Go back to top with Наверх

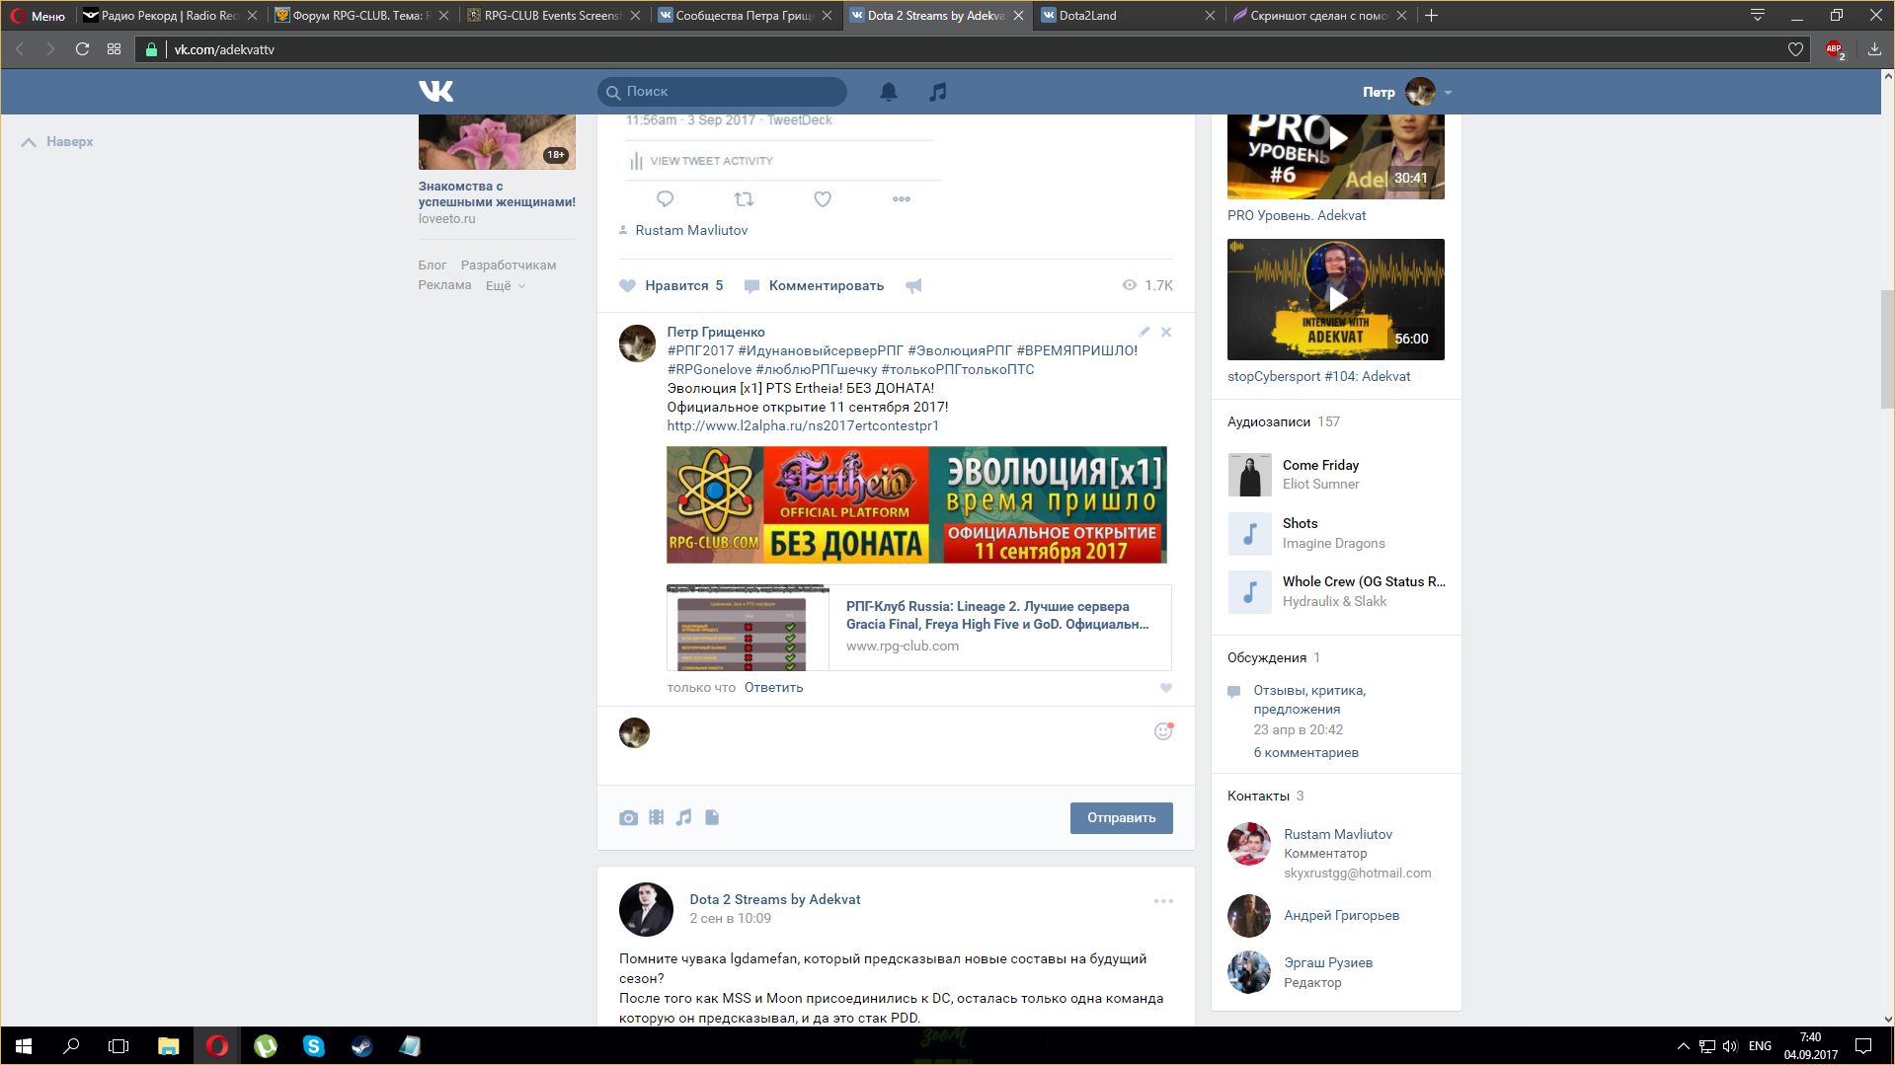click(57, 142)
